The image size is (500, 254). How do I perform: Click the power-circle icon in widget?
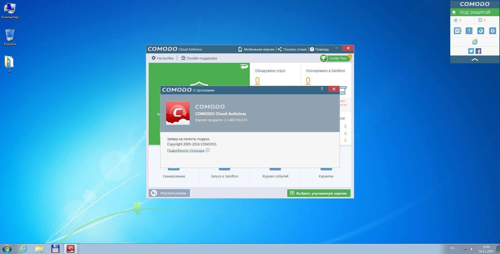pyautogui.click(x=492, y=31)
